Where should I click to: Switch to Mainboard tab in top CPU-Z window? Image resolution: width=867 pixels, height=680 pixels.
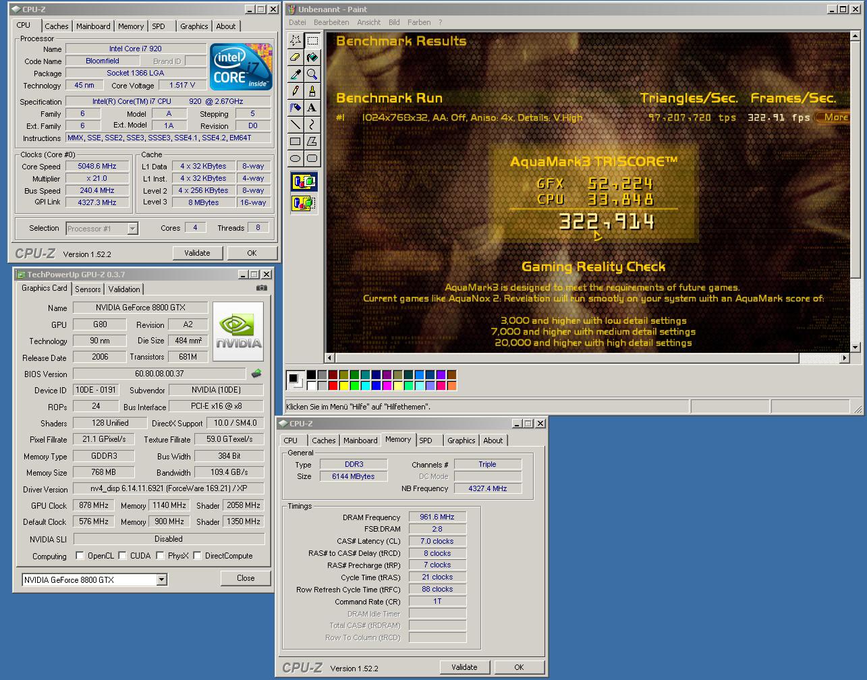(x=93, y=26)
